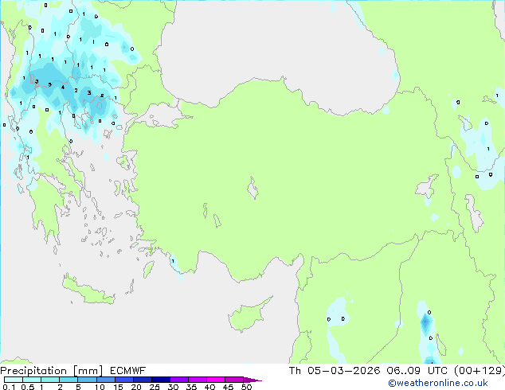505x390 pixels.
Task: Click the 0.1–0.5 mm legend color swatch
Action: point(14,380)
